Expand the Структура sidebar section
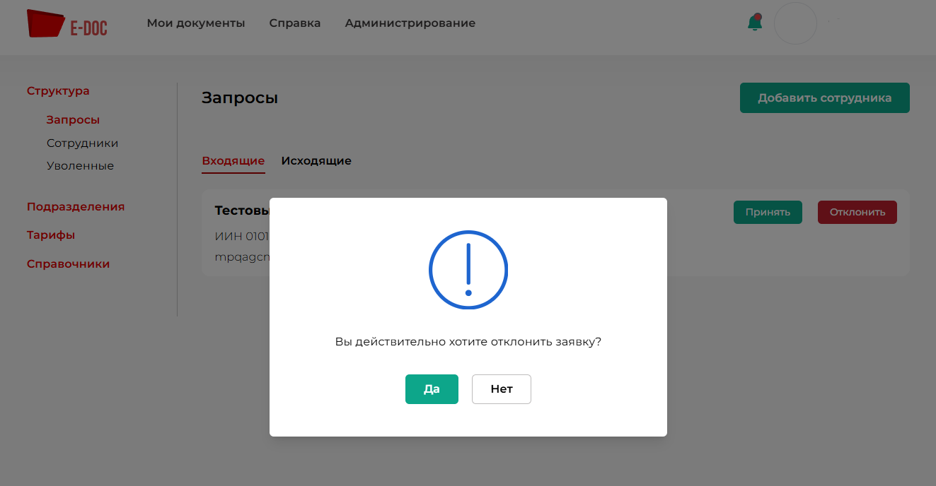Screen dimensions: 936x486 tap(58, 91)
